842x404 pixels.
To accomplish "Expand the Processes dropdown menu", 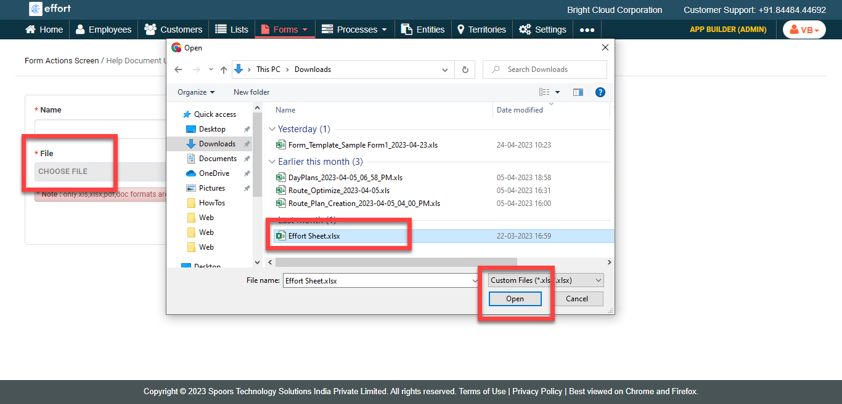I will point(354,30).
